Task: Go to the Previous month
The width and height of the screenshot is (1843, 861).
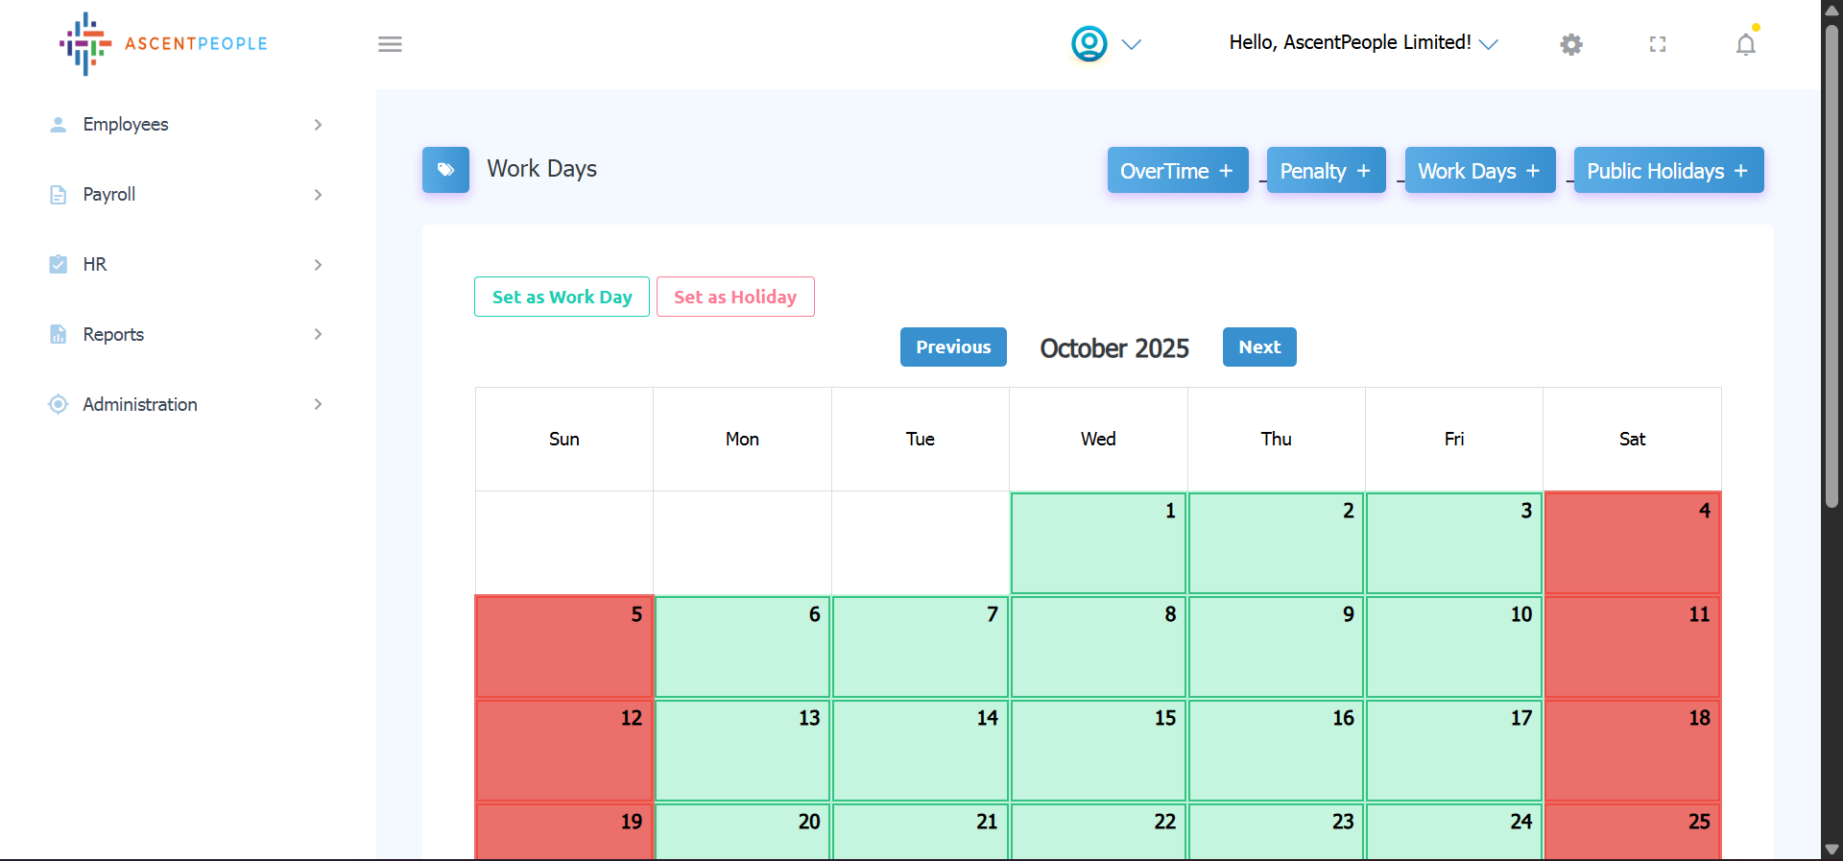Action: 952,347
